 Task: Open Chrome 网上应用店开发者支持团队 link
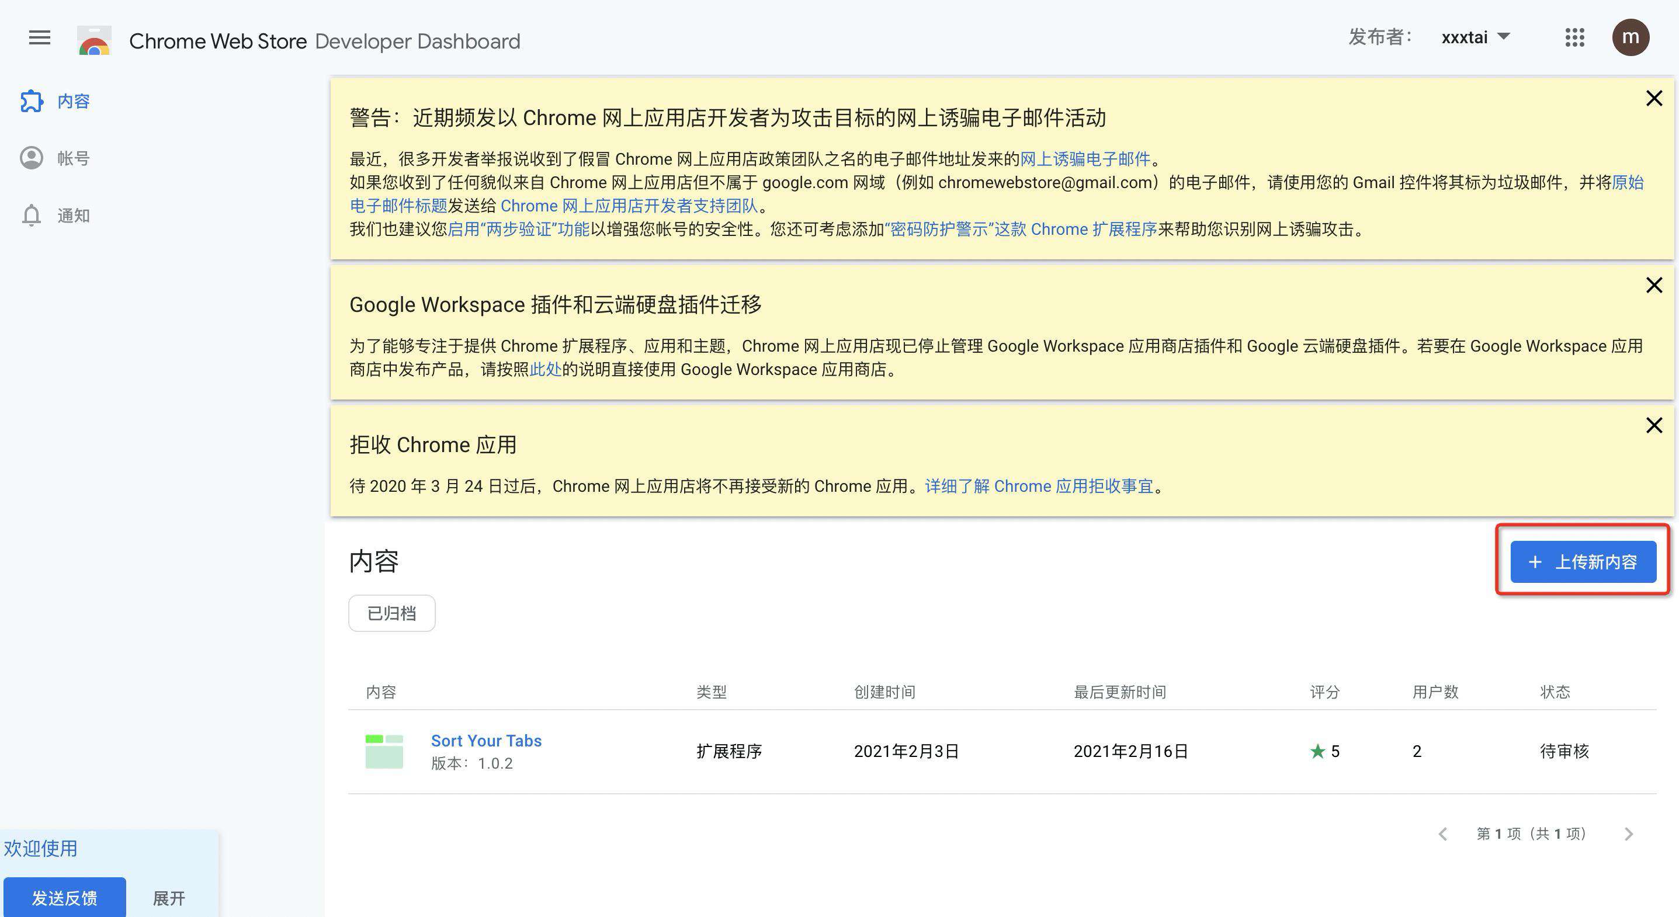coord(629,206)
